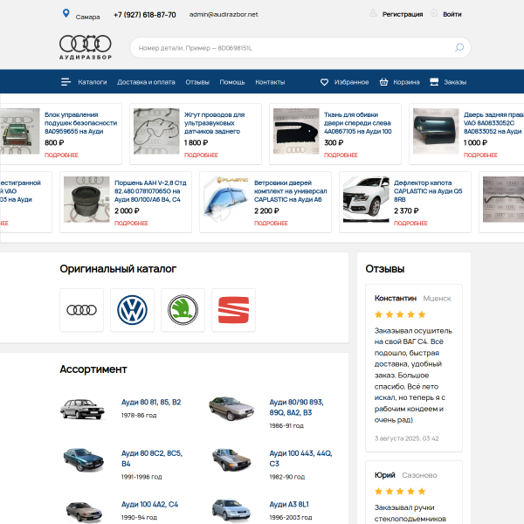524x524 pixels.
Task: Select the Audi rings catalog logo
Action: tap(81, 310)
